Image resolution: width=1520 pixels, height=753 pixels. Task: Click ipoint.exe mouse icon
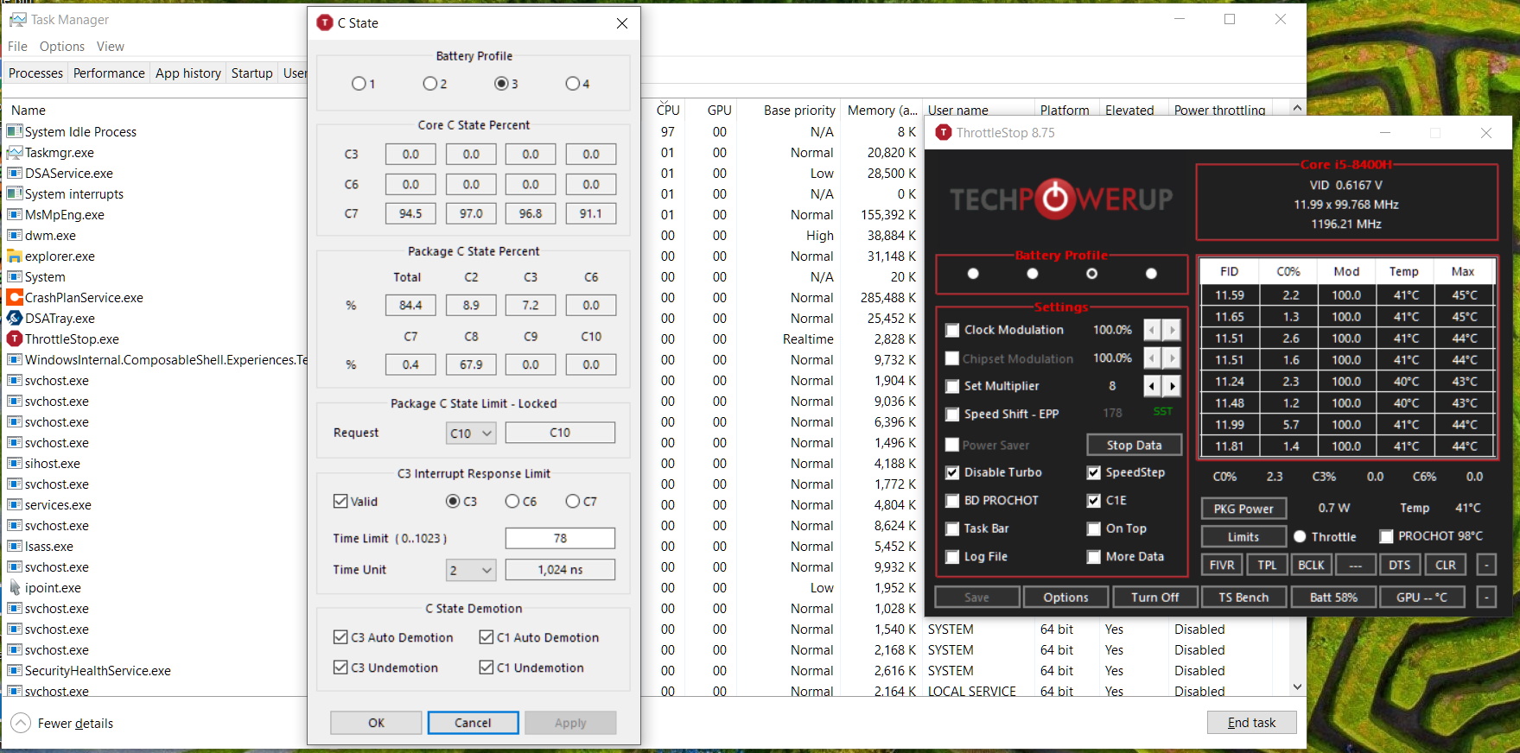15,588
